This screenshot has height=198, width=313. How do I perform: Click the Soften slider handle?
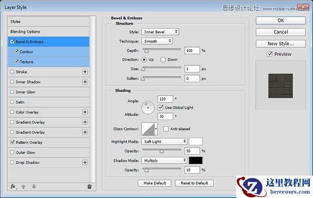point(143,79)
